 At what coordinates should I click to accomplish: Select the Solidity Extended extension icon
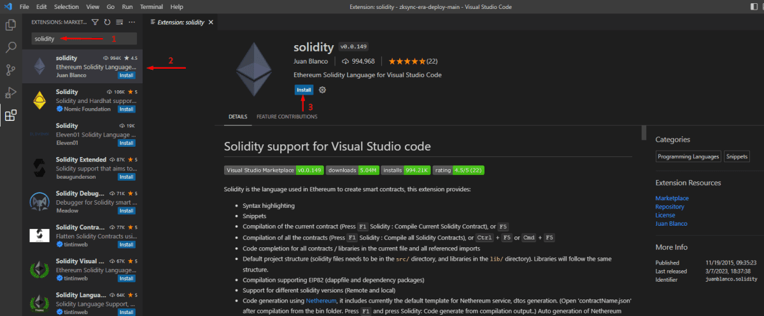click(x=39, y=168)
